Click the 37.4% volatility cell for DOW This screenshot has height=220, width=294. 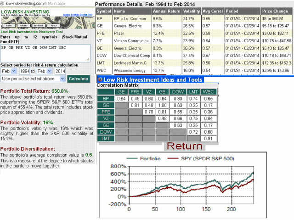click(x=192, y=56)
